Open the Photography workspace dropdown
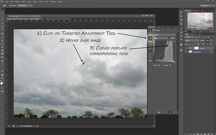 click(207, 6)
